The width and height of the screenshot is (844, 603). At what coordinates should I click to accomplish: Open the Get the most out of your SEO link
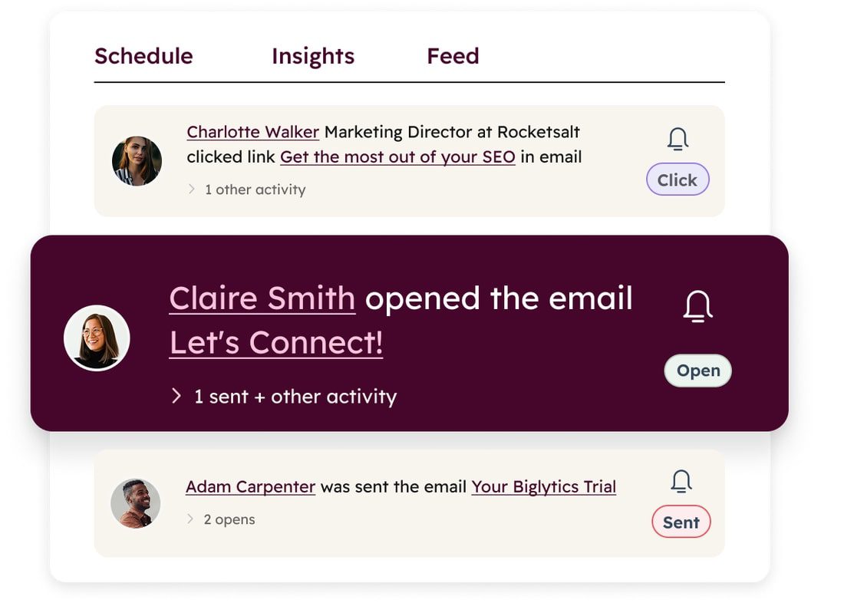pyautogui.click(x=397, y=157)
